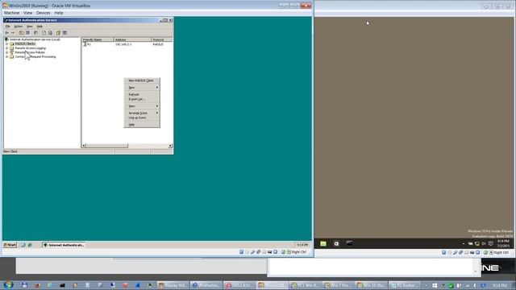Viewport: 516px width, 290px height.
Task: Sort by the Friendly Name column header
Action: pos(98,39)
